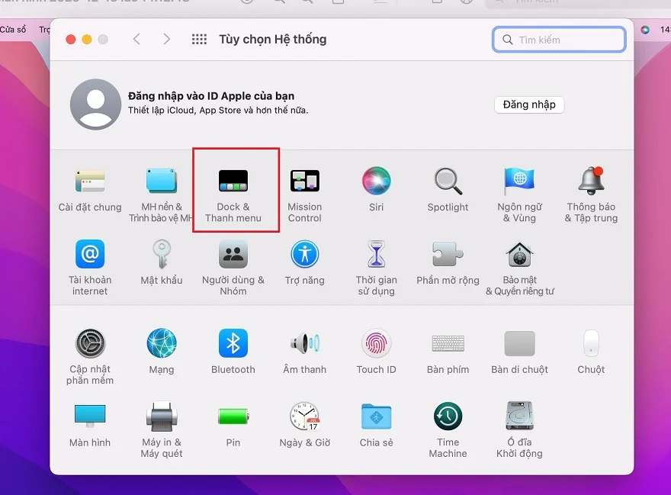This screenshot has height=495, width=671.
Task: Open Bluetooth preferences
Action: [x=233, y=347]
